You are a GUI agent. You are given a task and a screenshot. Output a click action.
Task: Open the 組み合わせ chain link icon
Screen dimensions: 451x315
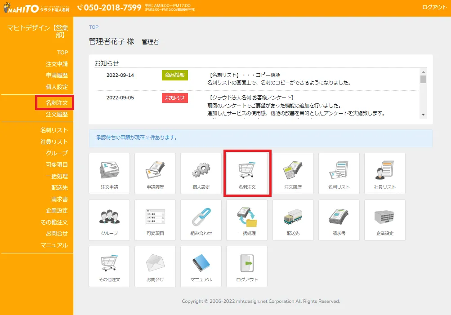pyautogui.click(x=201, y=220)
